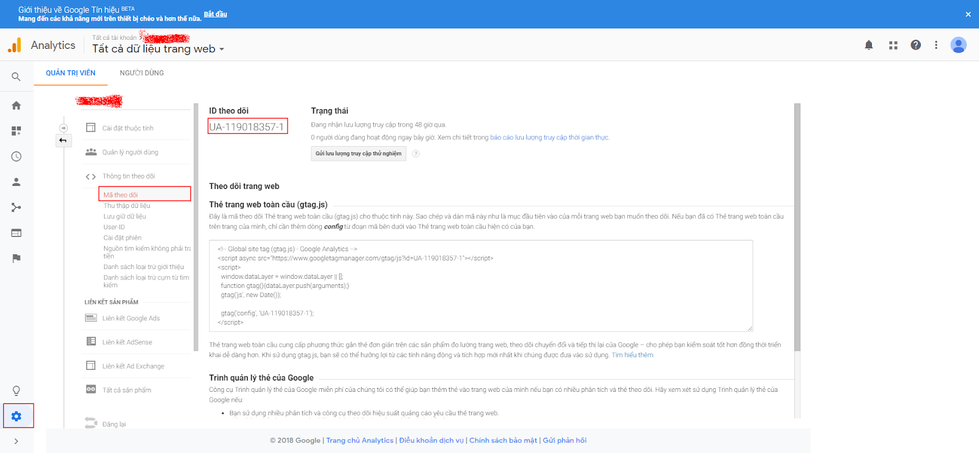Open Gửi phản hồi footer link
This screenshot has height=453, width=979.
coord(565,440)
